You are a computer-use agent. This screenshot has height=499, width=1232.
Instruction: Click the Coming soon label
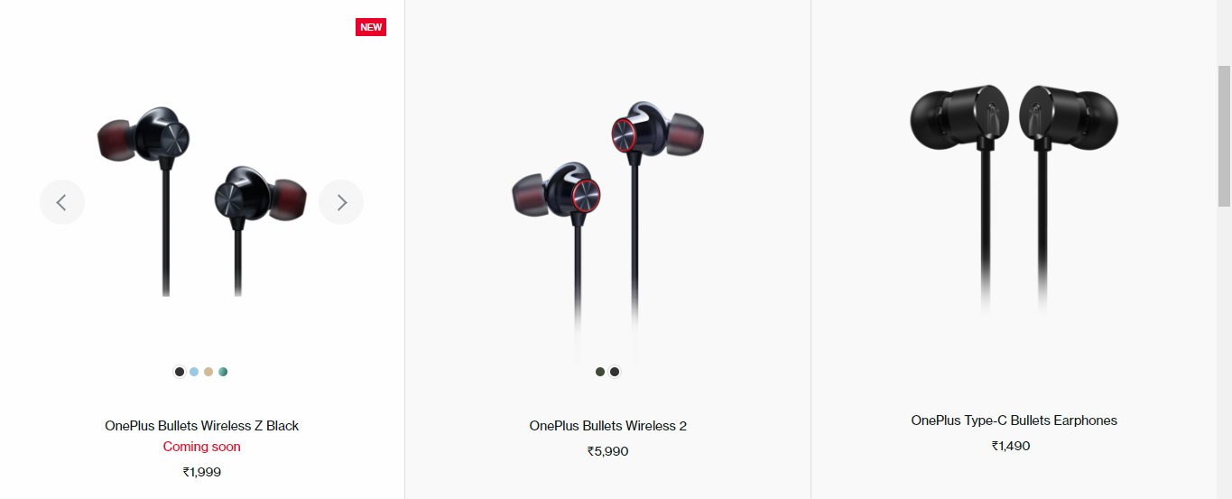(201, 447)
